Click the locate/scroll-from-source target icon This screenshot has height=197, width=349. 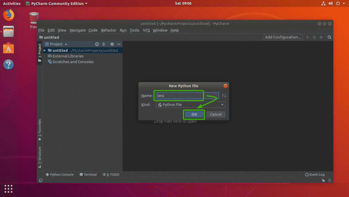coord(97,44)
